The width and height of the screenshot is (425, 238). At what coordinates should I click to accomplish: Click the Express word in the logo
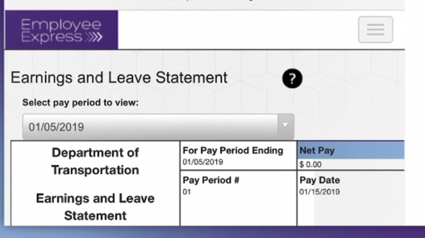(x=51, y=37)
